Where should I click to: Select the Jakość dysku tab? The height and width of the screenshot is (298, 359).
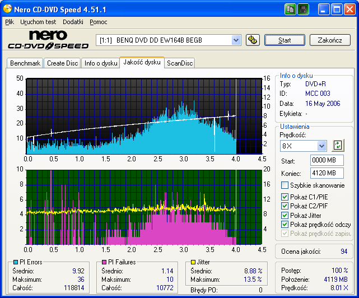point(142,62)
